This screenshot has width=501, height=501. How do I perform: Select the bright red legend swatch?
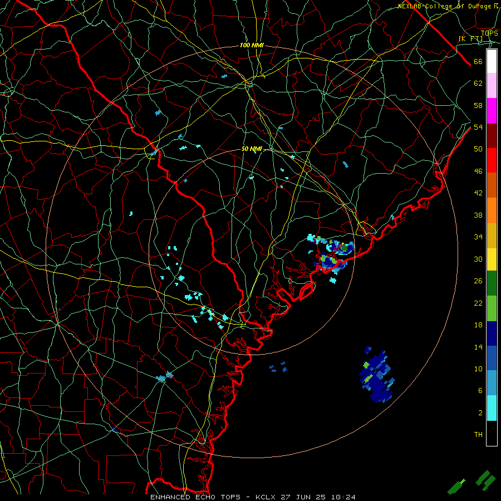tap(492, 160)
